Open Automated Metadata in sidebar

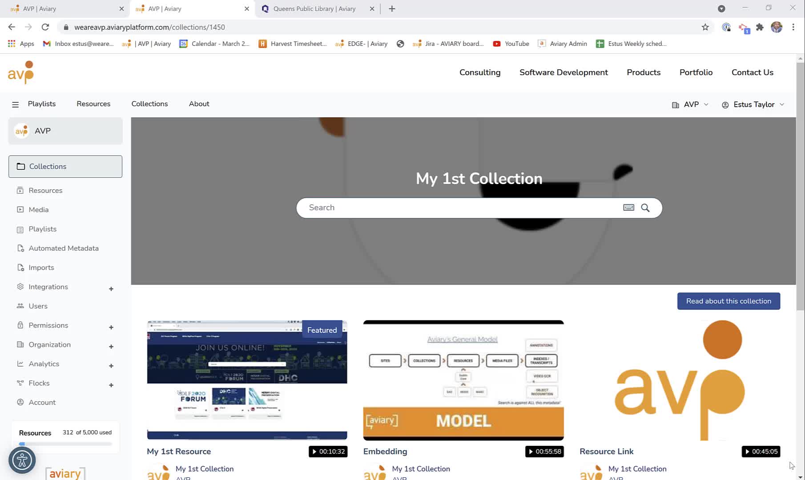[64, 248]
